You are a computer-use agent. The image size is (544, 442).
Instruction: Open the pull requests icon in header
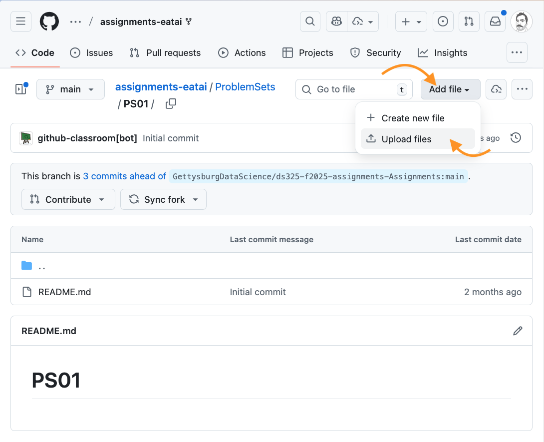469,21
